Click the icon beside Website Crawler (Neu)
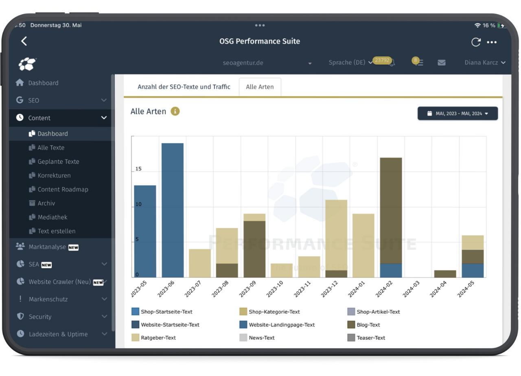Screen dimensions: 521x376 20,282
